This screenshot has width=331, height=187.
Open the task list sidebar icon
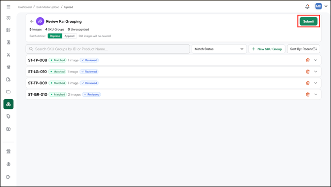8,30
